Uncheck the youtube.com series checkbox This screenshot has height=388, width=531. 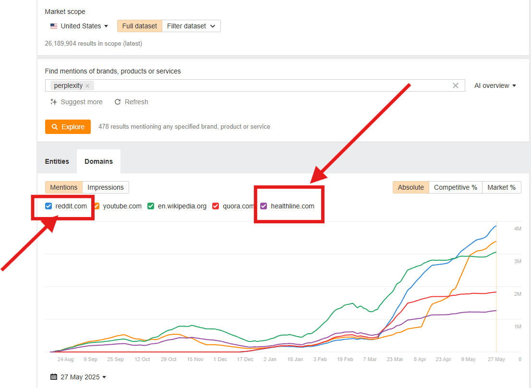point(97,206)
